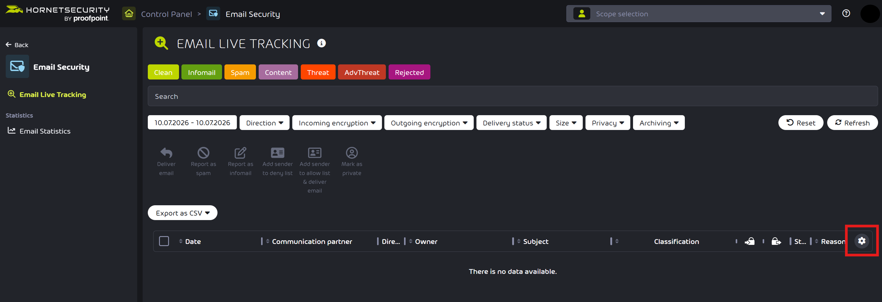882x302 pixels.
Task: Open the Scope selection dropdown
Action: [698, 14]
